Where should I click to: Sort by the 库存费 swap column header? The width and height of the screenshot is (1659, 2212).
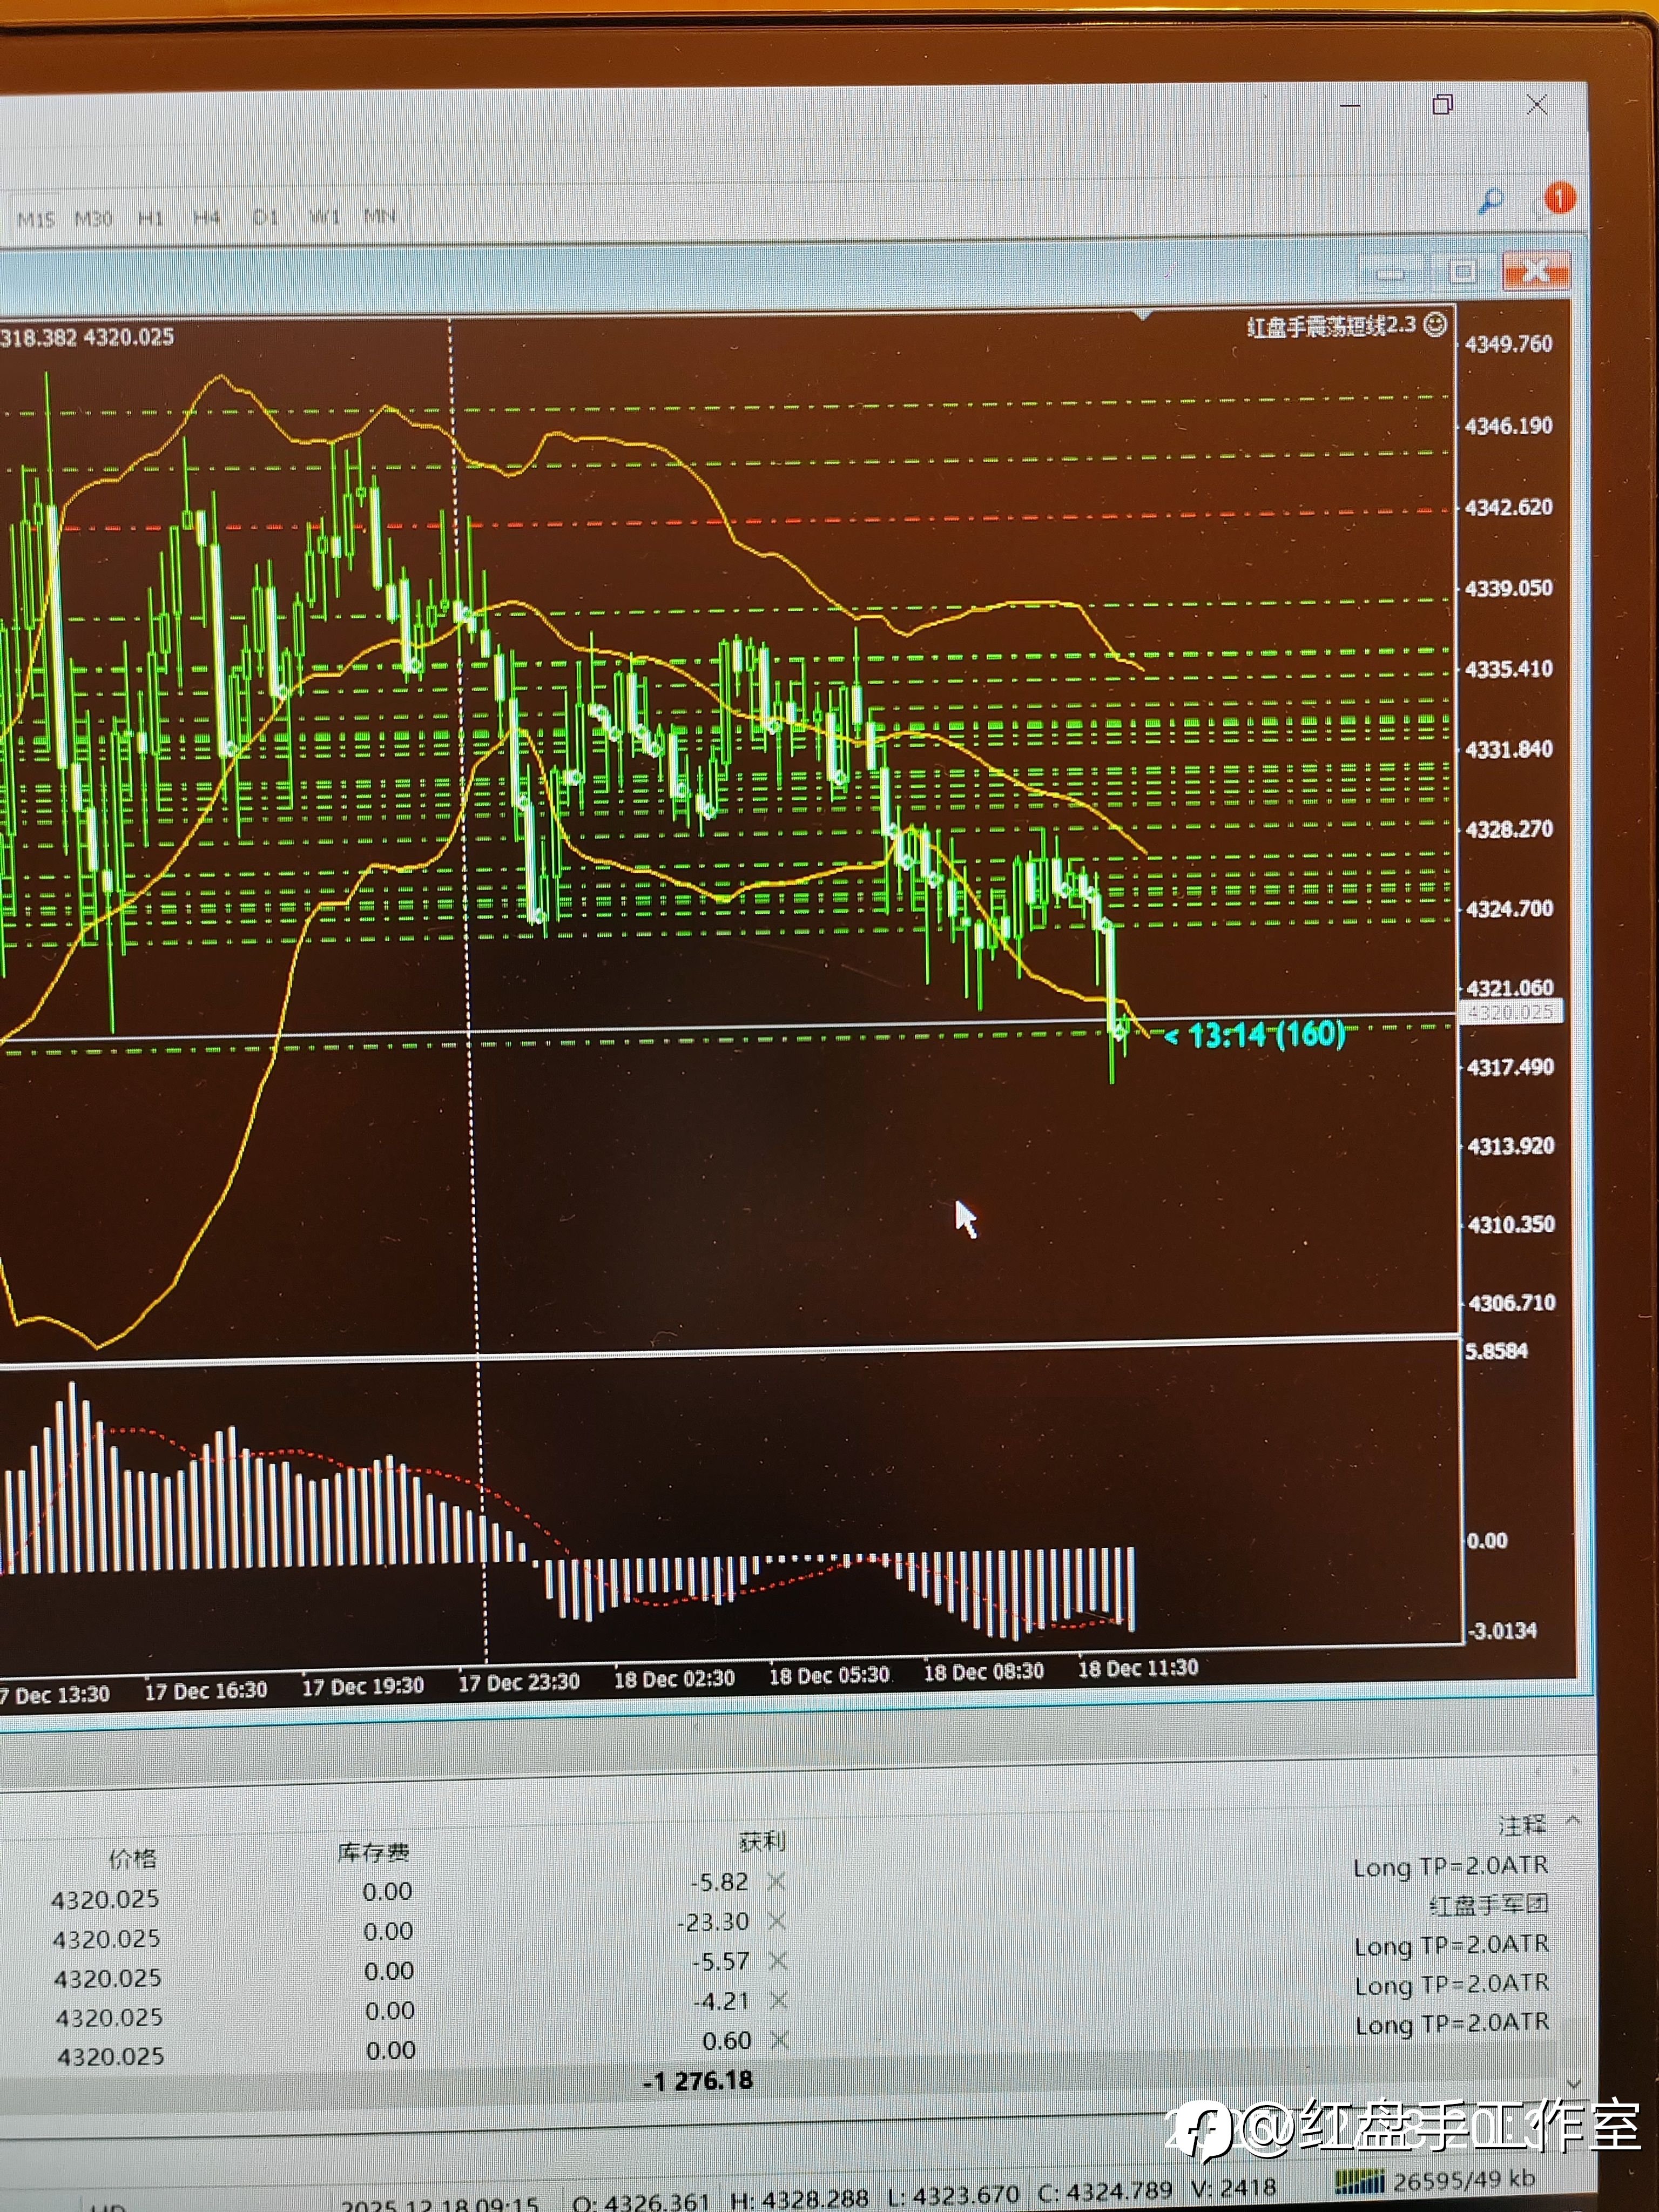pos(373,1853)
